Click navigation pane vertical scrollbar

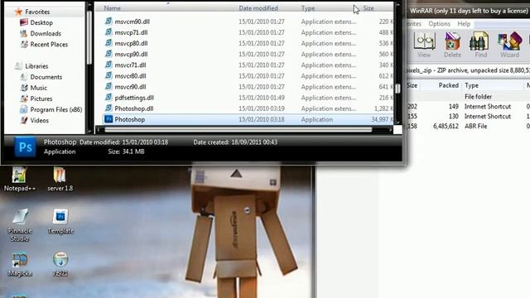(89, 37)
